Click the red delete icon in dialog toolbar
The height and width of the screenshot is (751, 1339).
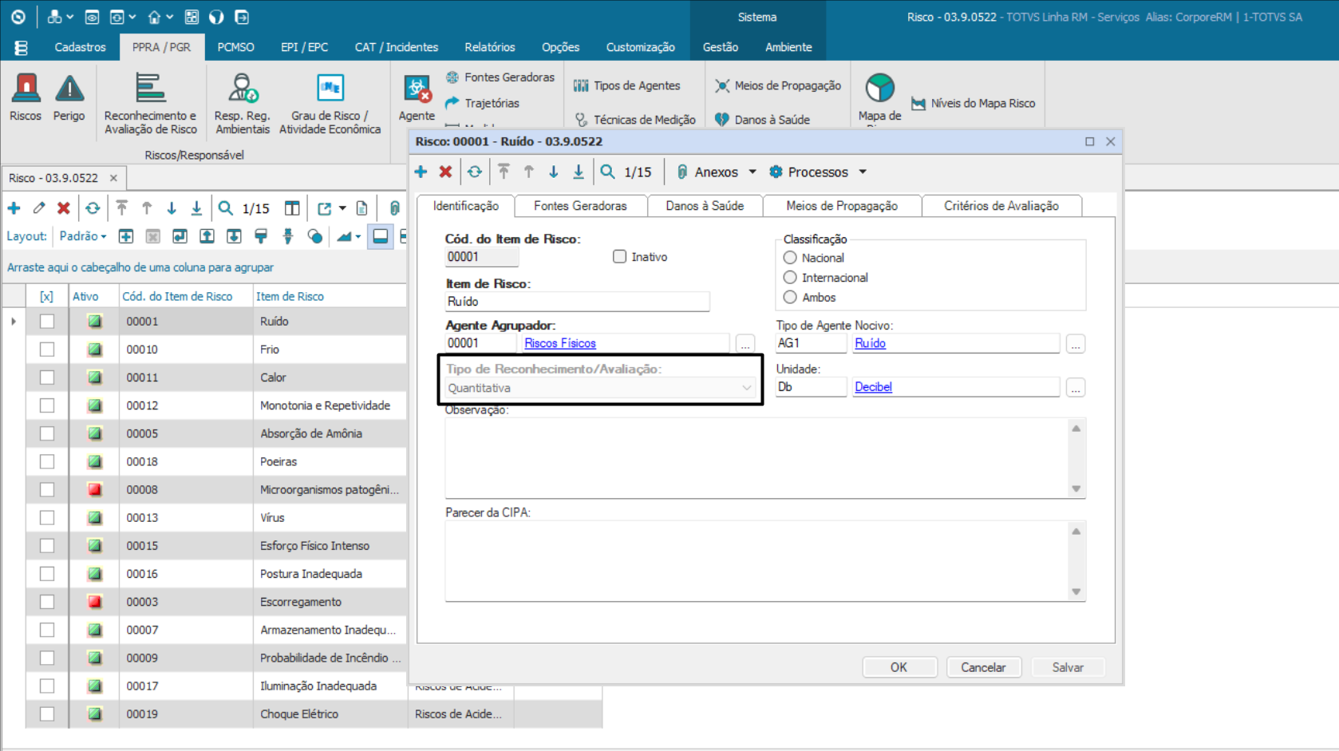click(x=445, y=172)
